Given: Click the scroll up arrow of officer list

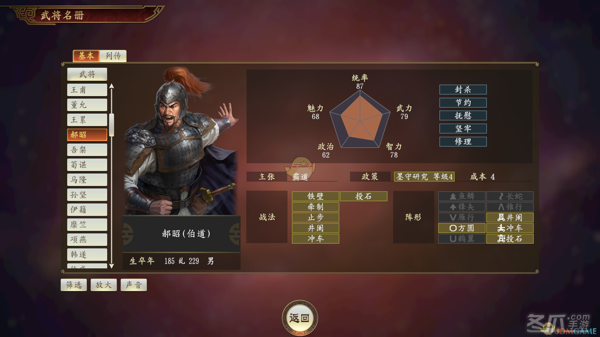Looking at the screenshot, I should (112, 86).
